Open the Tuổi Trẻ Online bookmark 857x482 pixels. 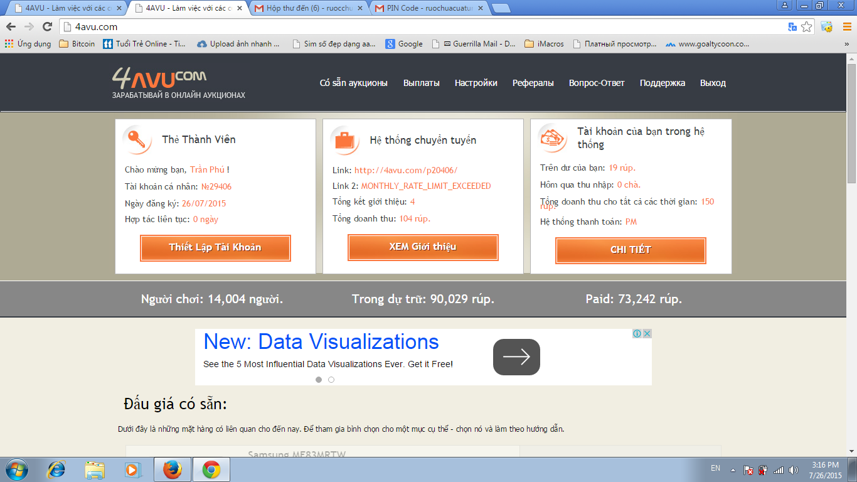144,44
